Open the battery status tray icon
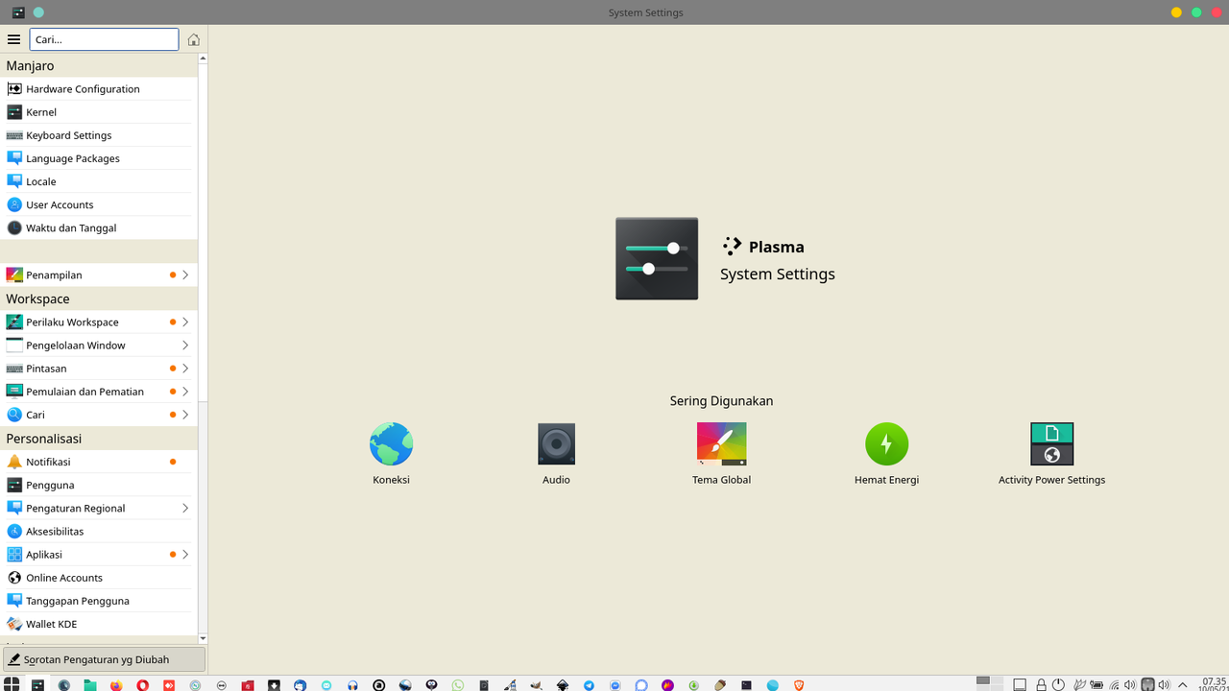Viewport: 1229px width, 691px height. [1095, 685]
